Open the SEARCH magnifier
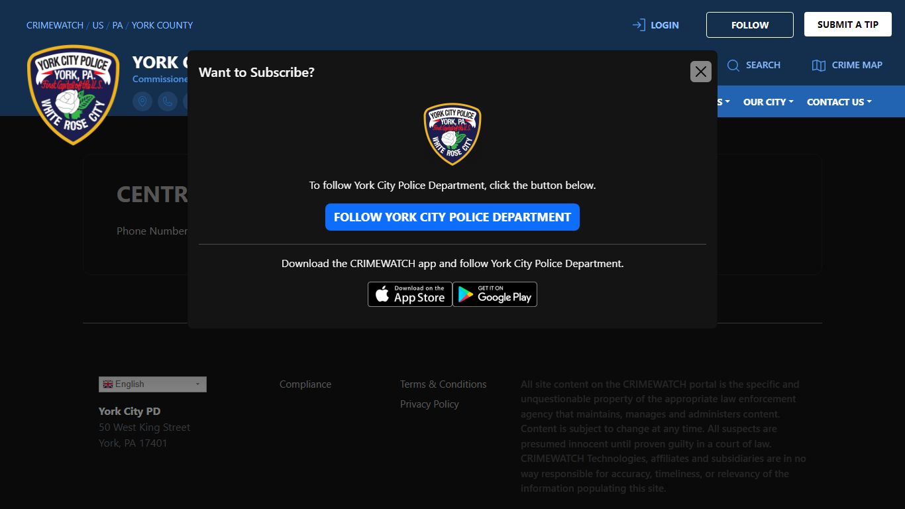Screen dimensions: 905x509 [x=754, y=65]
